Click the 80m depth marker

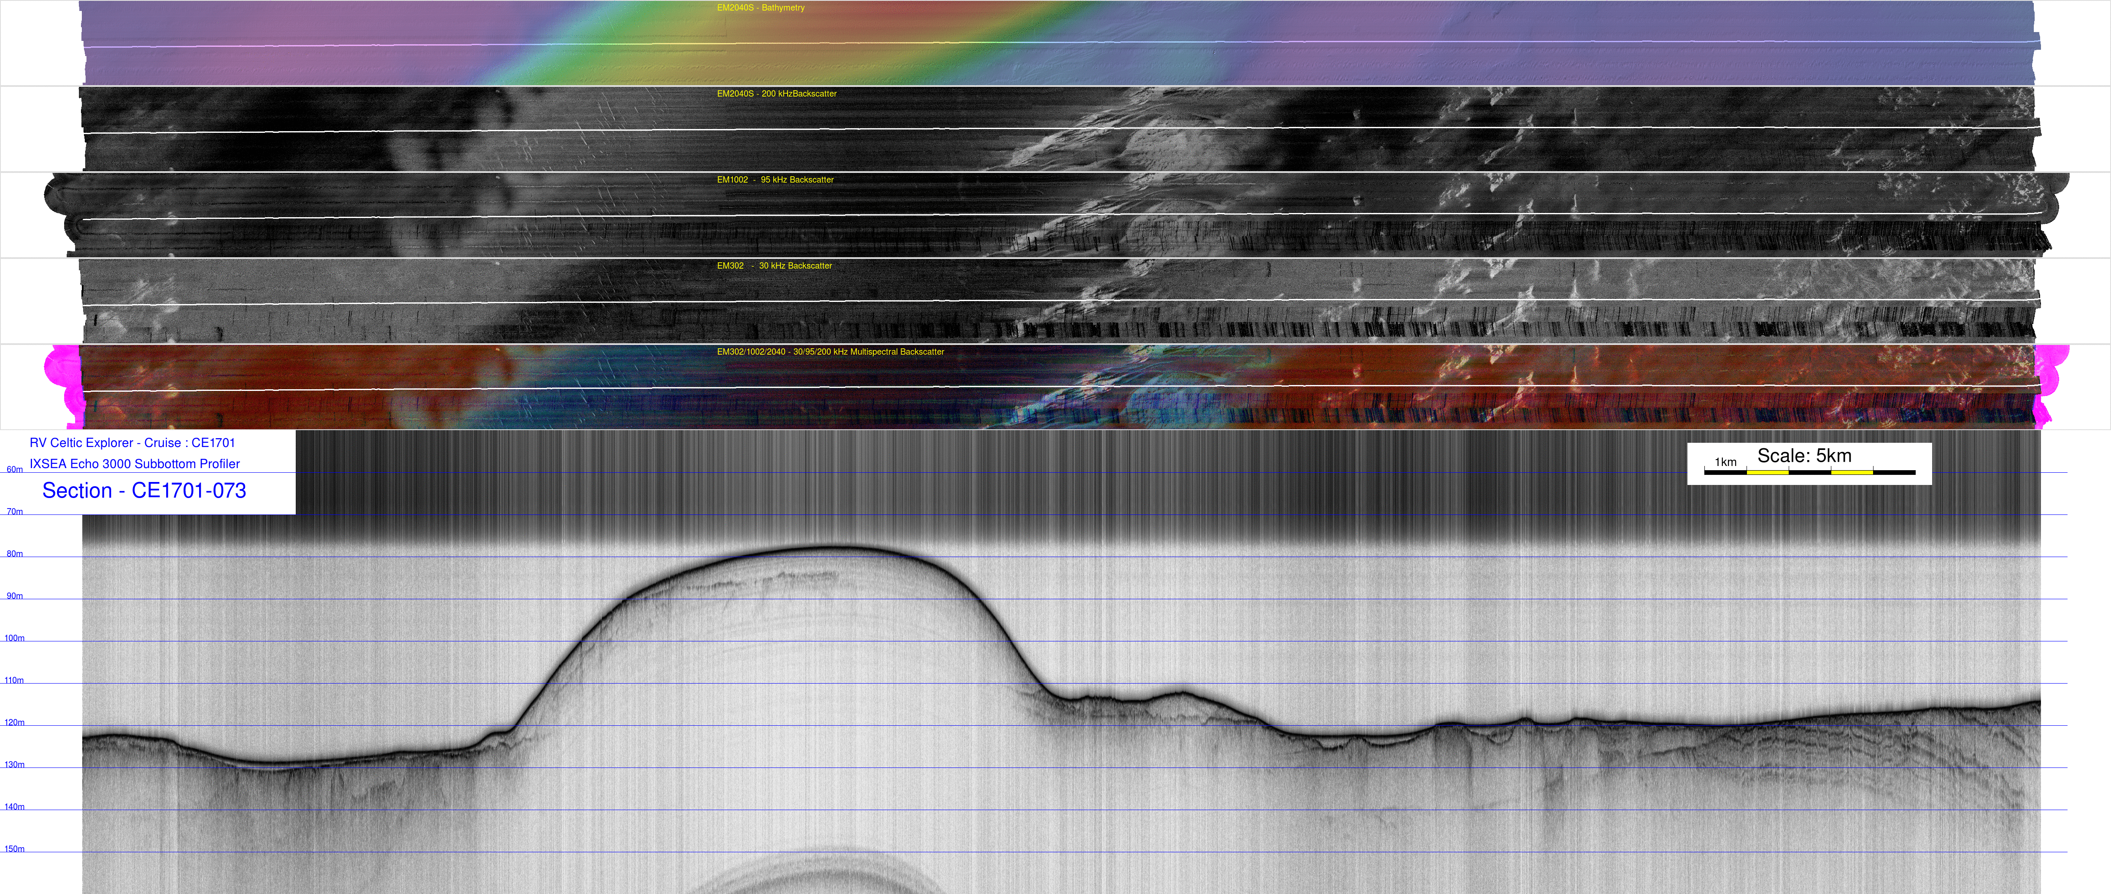[15, 555]
